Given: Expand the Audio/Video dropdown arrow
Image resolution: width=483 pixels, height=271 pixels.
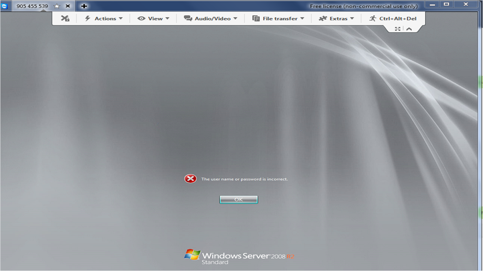Looking at the screenshot, I should click(235, 18).
